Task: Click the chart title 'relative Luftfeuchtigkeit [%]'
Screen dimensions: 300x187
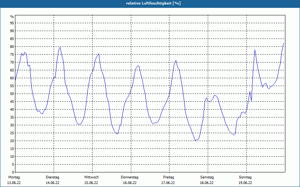Action: (x=153, y=3)
